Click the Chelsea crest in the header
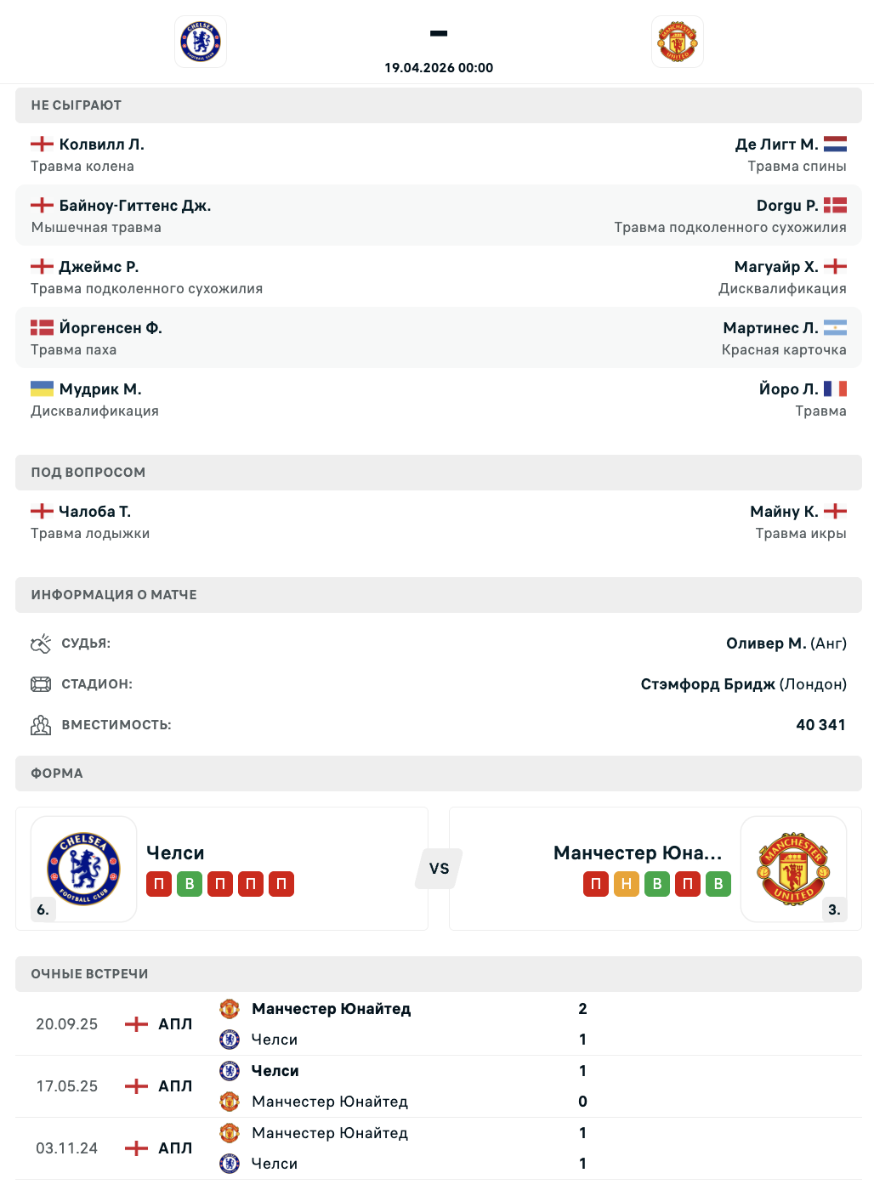Screen dimensions: 874x1190 (x=201, y=42)
